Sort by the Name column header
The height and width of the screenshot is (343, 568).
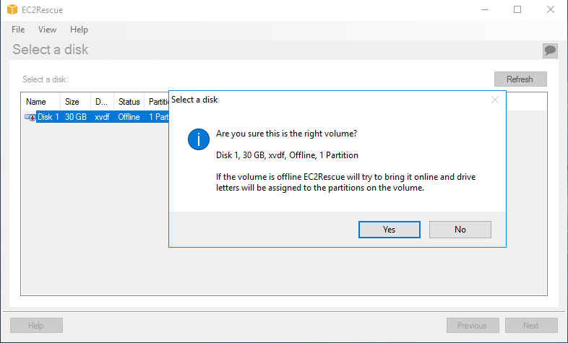[41, 102]
